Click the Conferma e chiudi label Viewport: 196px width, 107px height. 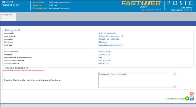(175, 99)
